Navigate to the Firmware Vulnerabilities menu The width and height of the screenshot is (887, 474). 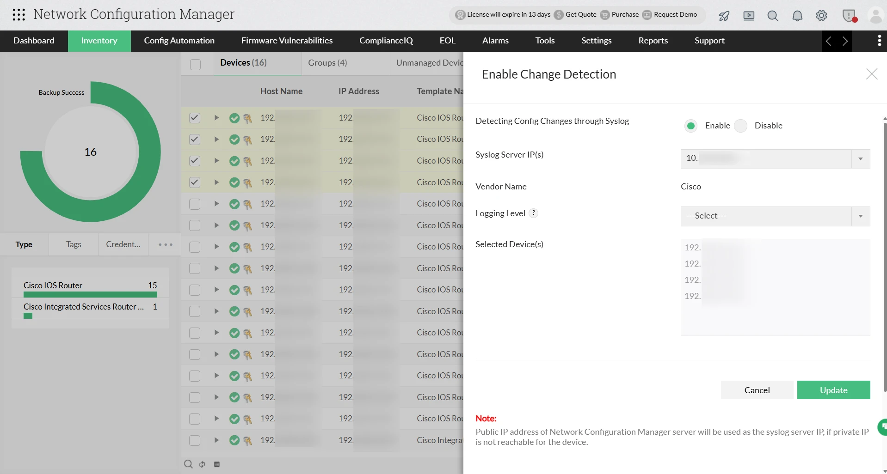[286, 41]
